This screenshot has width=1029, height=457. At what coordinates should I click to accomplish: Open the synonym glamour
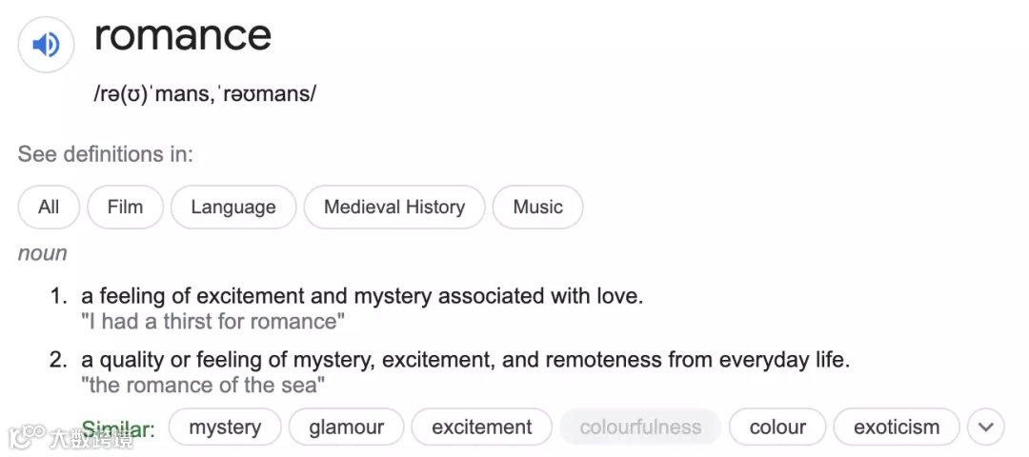[346, 427]
